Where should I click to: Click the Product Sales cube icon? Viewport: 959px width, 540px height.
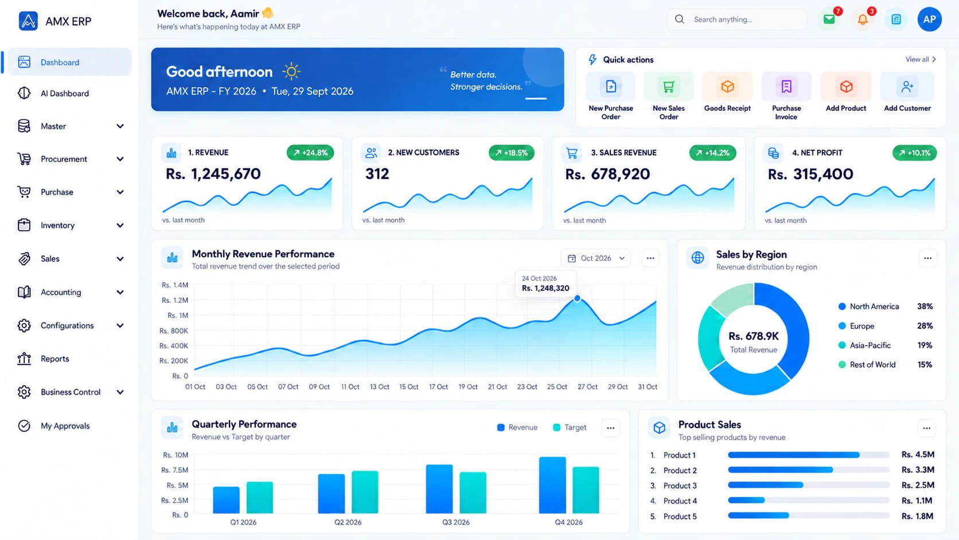[x=660, y=428]
